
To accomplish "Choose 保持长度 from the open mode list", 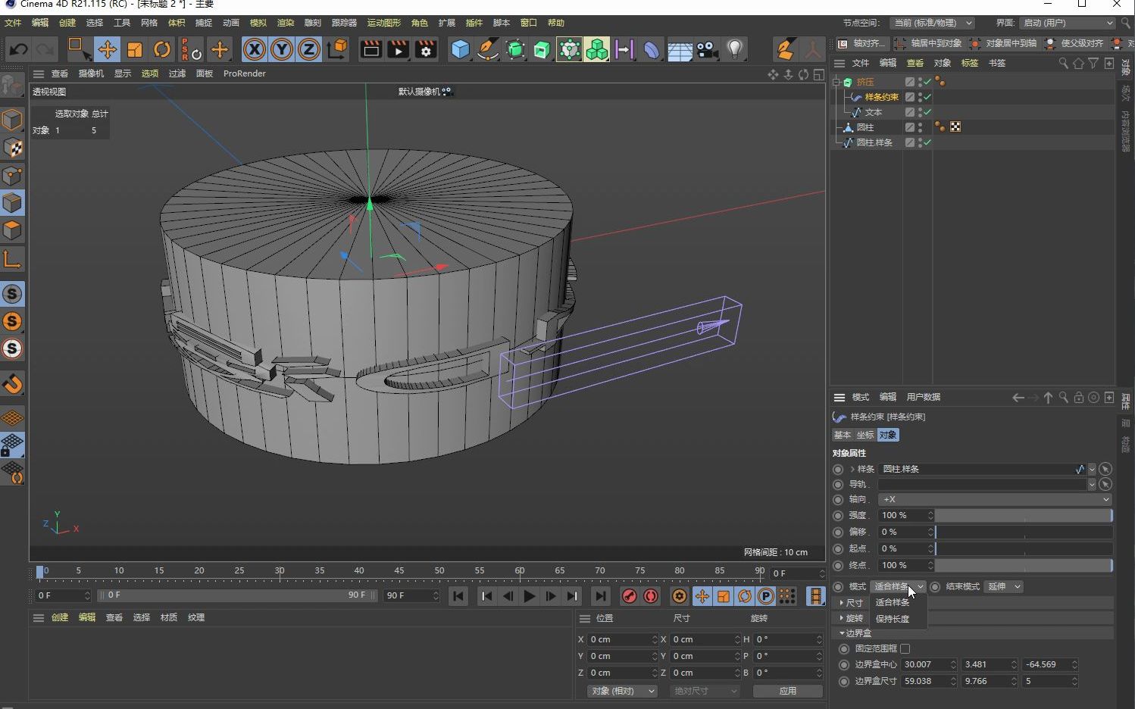I will [x=892, y=619].
